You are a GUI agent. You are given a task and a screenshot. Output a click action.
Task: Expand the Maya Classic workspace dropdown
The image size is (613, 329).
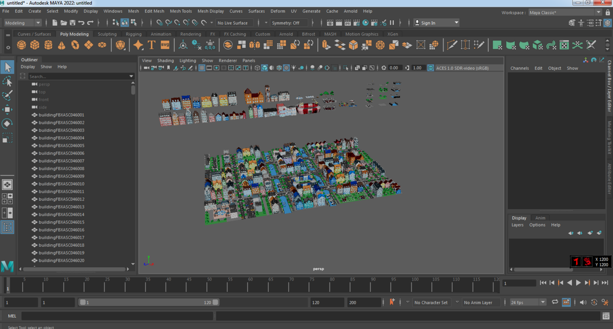[565, 13]
